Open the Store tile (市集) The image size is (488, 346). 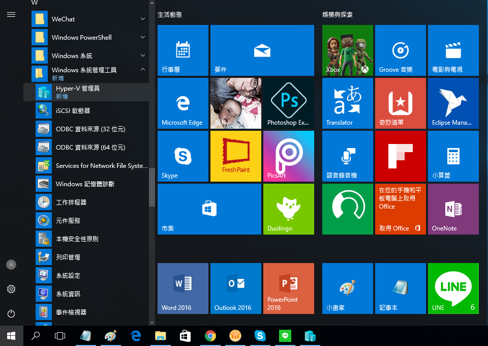click(209, 209)
